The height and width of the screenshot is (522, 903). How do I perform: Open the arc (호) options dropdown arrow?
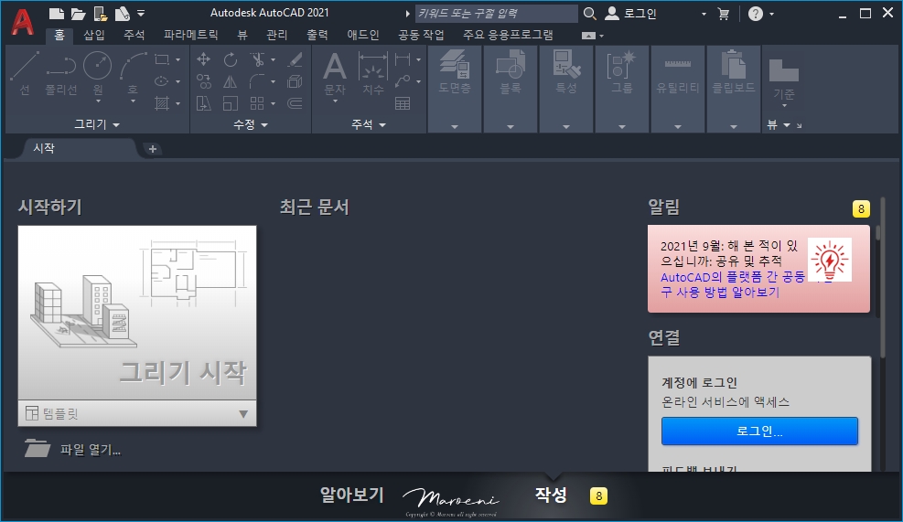coord(133,101)
